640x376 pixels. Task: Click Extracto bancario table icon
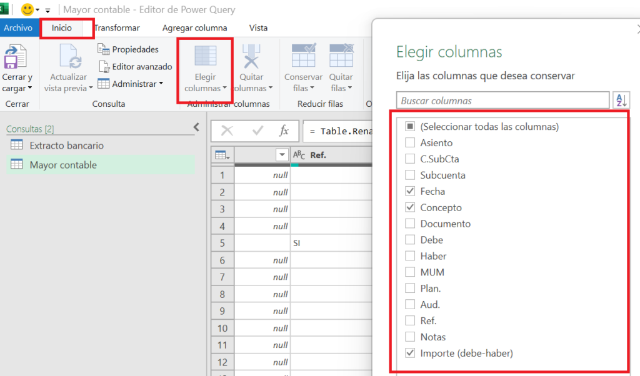(17, 145)
